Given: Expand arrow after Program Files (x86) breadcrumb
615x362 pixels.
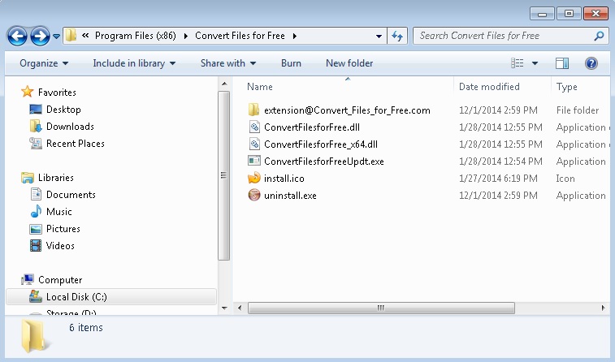Looking at the screenshot, I should pos(185,36).
